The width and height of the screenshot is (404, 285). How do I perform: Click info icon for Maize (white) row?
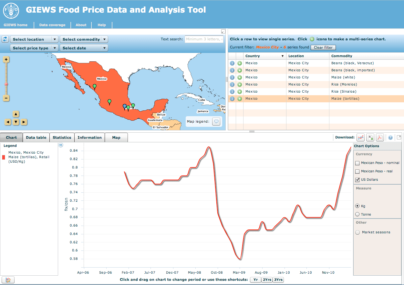(x=232, y=77)
